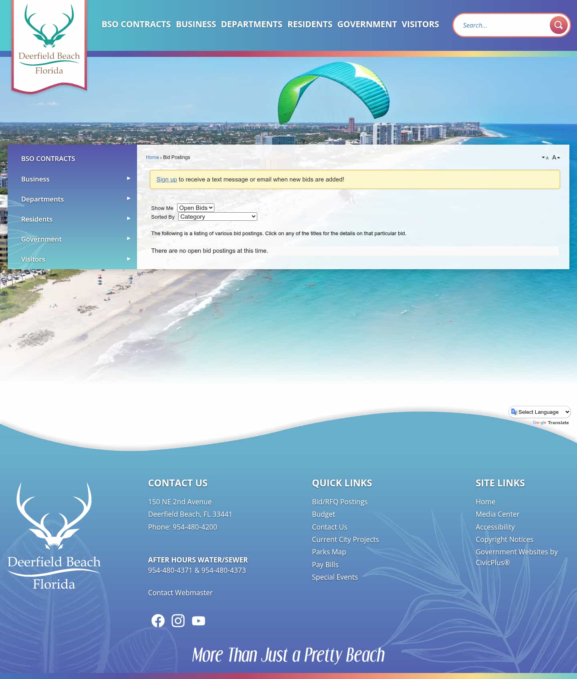Select Departments in the sidebar
This screenshot has height=679, width=577.
[x=42, y=199]
